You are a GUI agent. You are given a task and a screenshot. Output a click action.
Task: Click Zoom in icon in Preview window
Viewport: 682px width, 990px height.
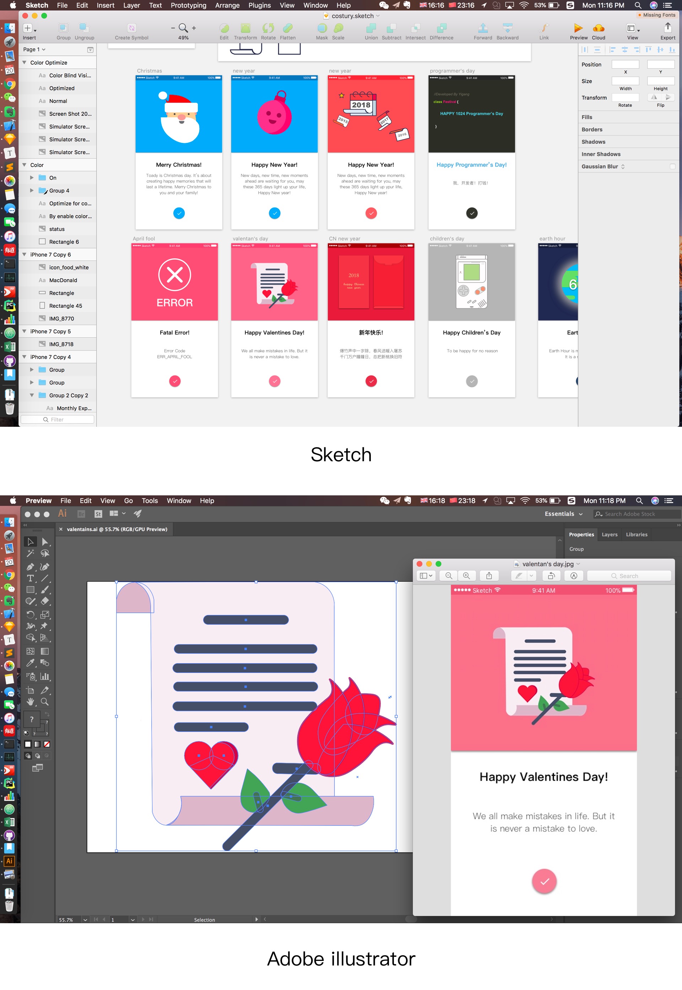(x=467, y=576)
